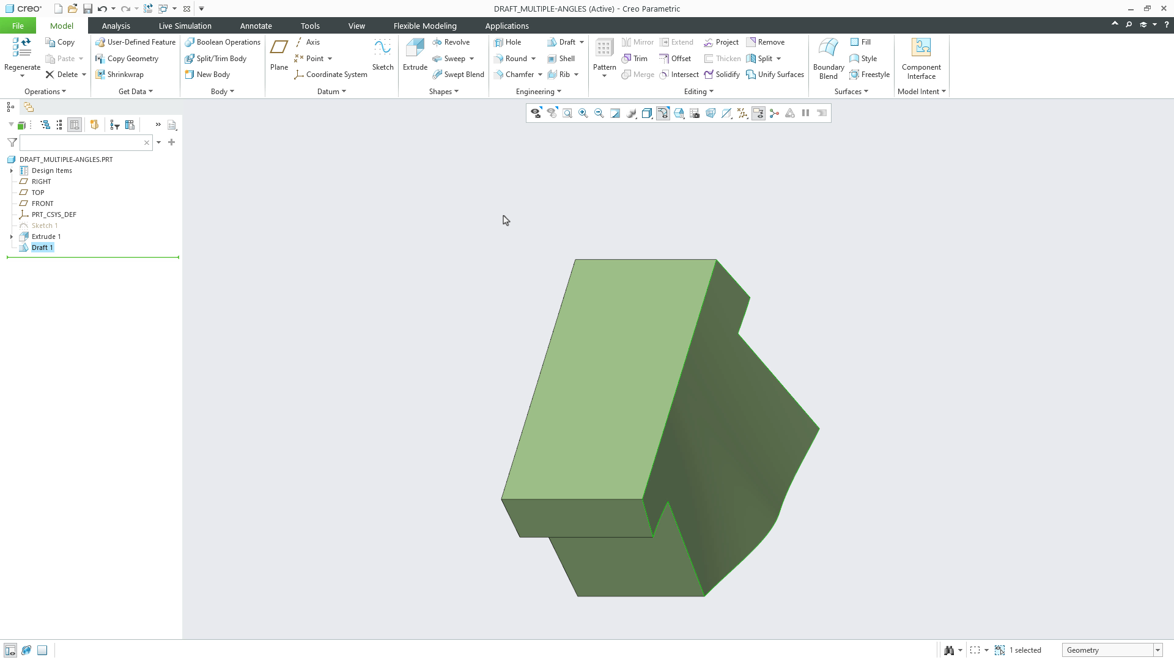Open the Analysis ribbon tab

point(116,26)
